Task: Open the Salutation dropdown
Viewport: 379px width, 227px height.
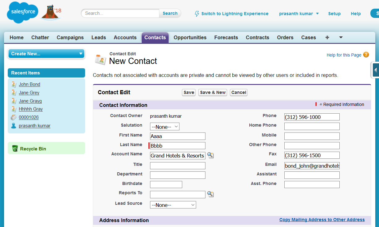Action: click(165, 127)
